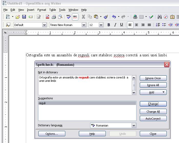179x143 pixels.
Task: Click Decrease Indent icon
Action: pos(171,25)
